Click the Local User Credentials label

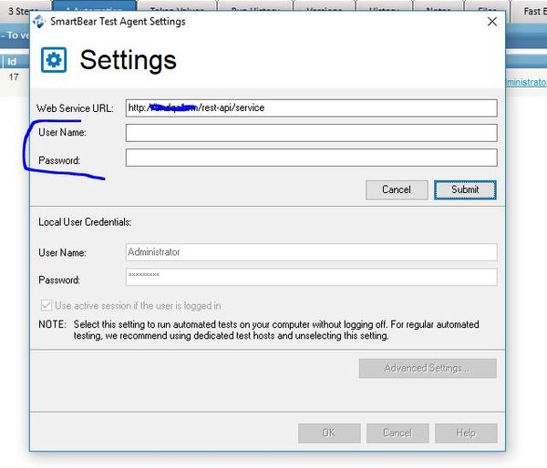[x=85, y=222]
